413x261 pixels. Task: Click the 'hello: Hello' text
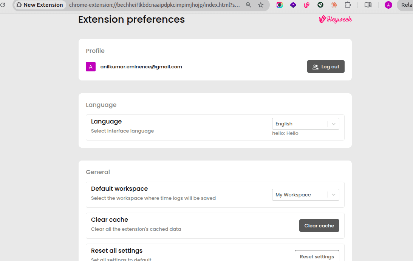pos(285,133)
